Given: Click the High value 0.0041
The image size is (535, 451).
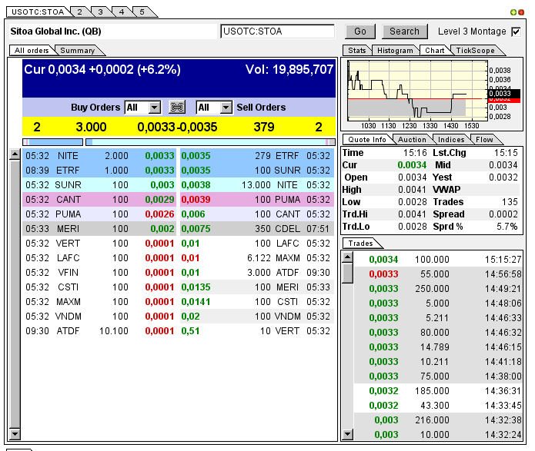Looking at the screenshot, I should pos(412,190).
